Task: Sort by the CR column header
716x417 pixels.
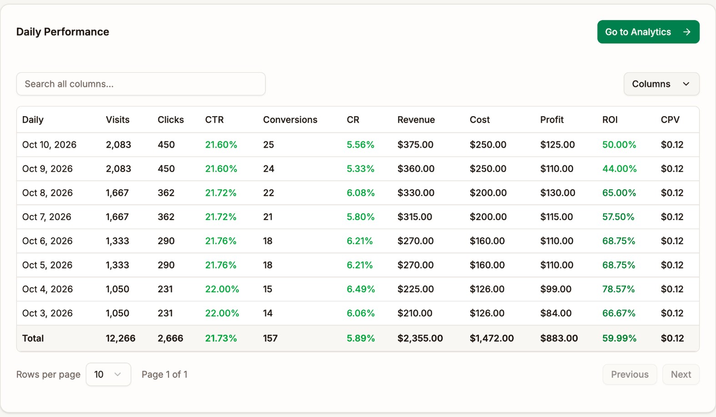Action: coord(353,120)
